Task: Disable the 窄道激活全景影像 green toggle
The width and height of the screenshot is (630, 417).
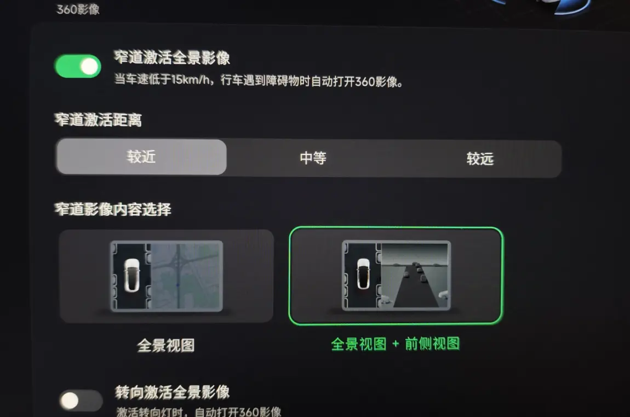Action: coord(78,66)
